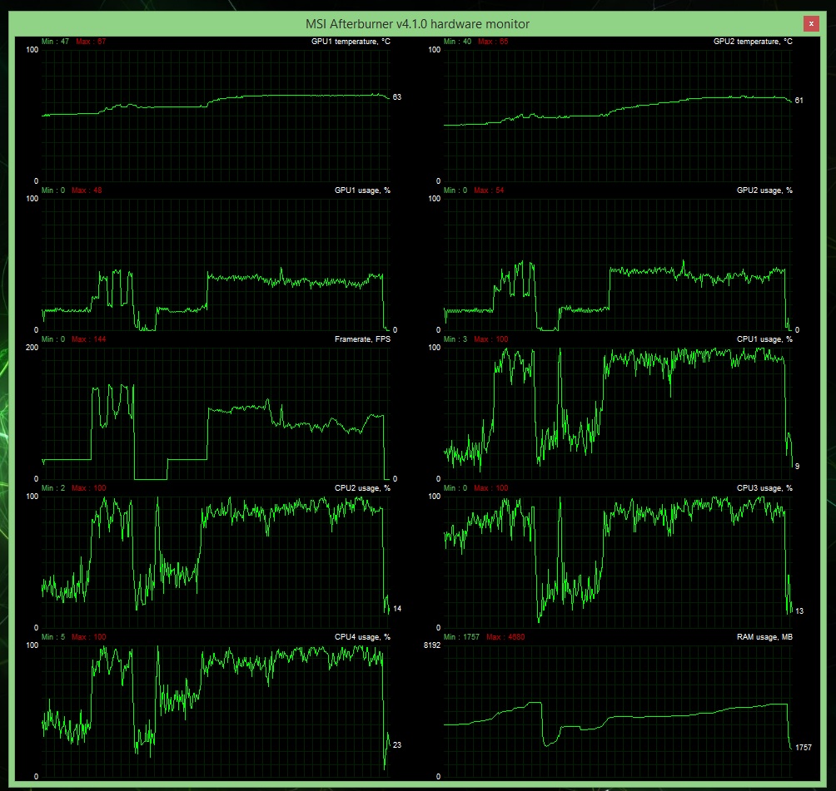Image resolution: width=836 pixels, height=791 pixels.
Task: Click "Min : 1757" on RAM usage graph
Action: point(462,637)
